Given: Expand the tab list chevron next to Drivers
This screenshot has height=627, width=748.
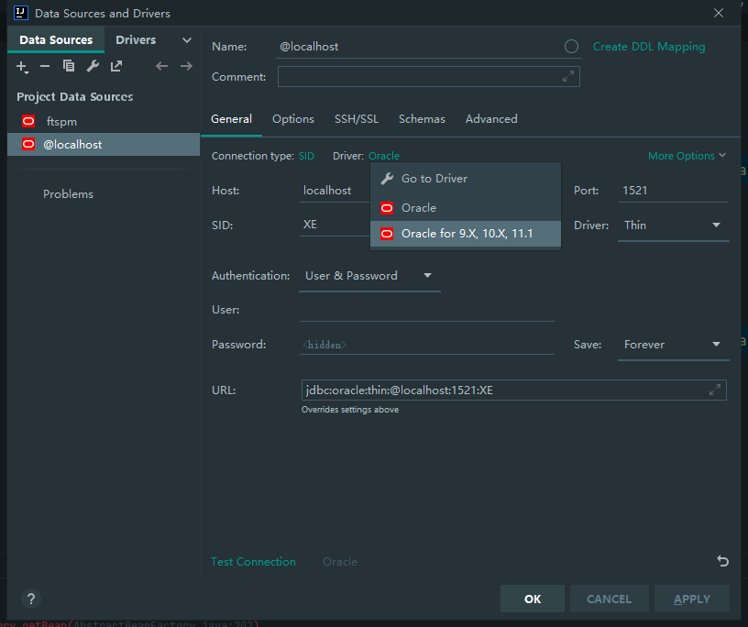Looking at the screenshot, I should 187,40.
